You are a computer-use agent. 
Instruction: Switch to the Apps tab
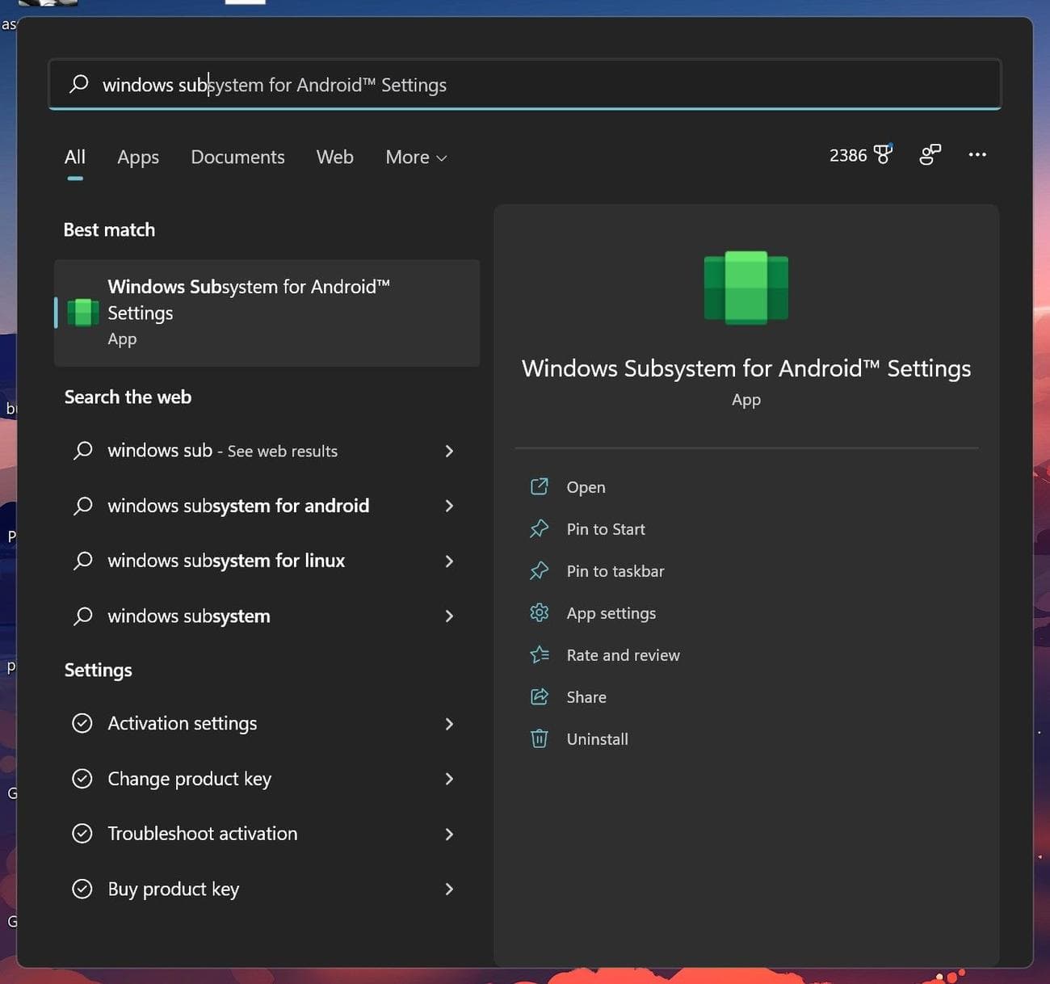pyautogui.click(x=137, y=157)
